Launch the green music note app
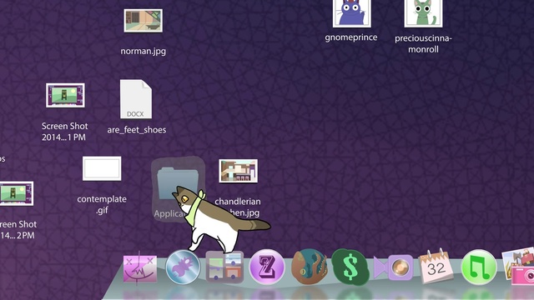The width and height of the screenshot is (534, 300). [x=478, y=267]
